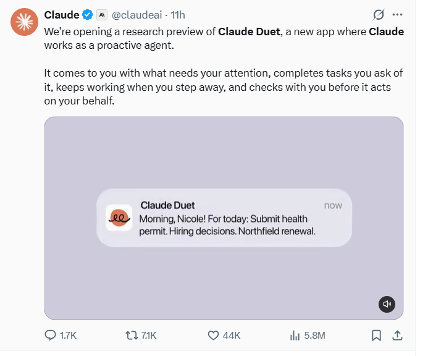
Task: Like the post with 44K likes
Action: (224, 335)
